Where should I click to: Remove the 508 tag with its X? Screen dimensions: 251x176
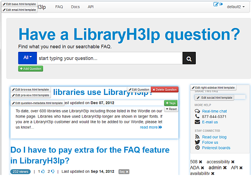click(200, 162)
